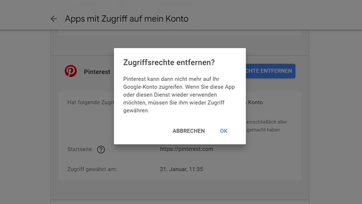Click the 'Startseite:' label

80,149
